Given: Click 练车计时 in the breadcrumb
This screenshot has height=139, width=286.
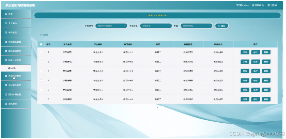Looking at the screenshot, I should click(x=162, y=16).
